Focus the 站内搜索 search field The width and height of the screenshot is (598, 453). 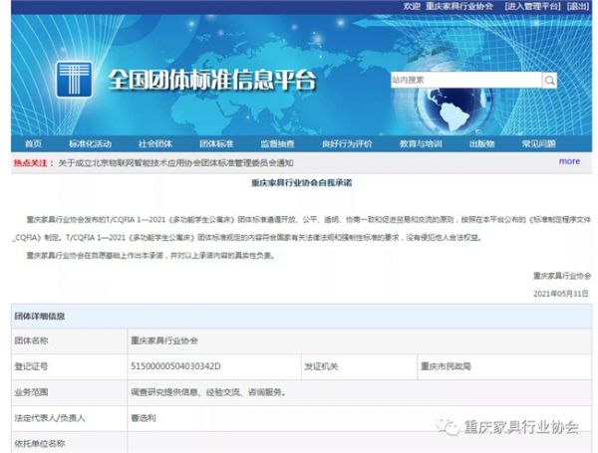point(466,80)
